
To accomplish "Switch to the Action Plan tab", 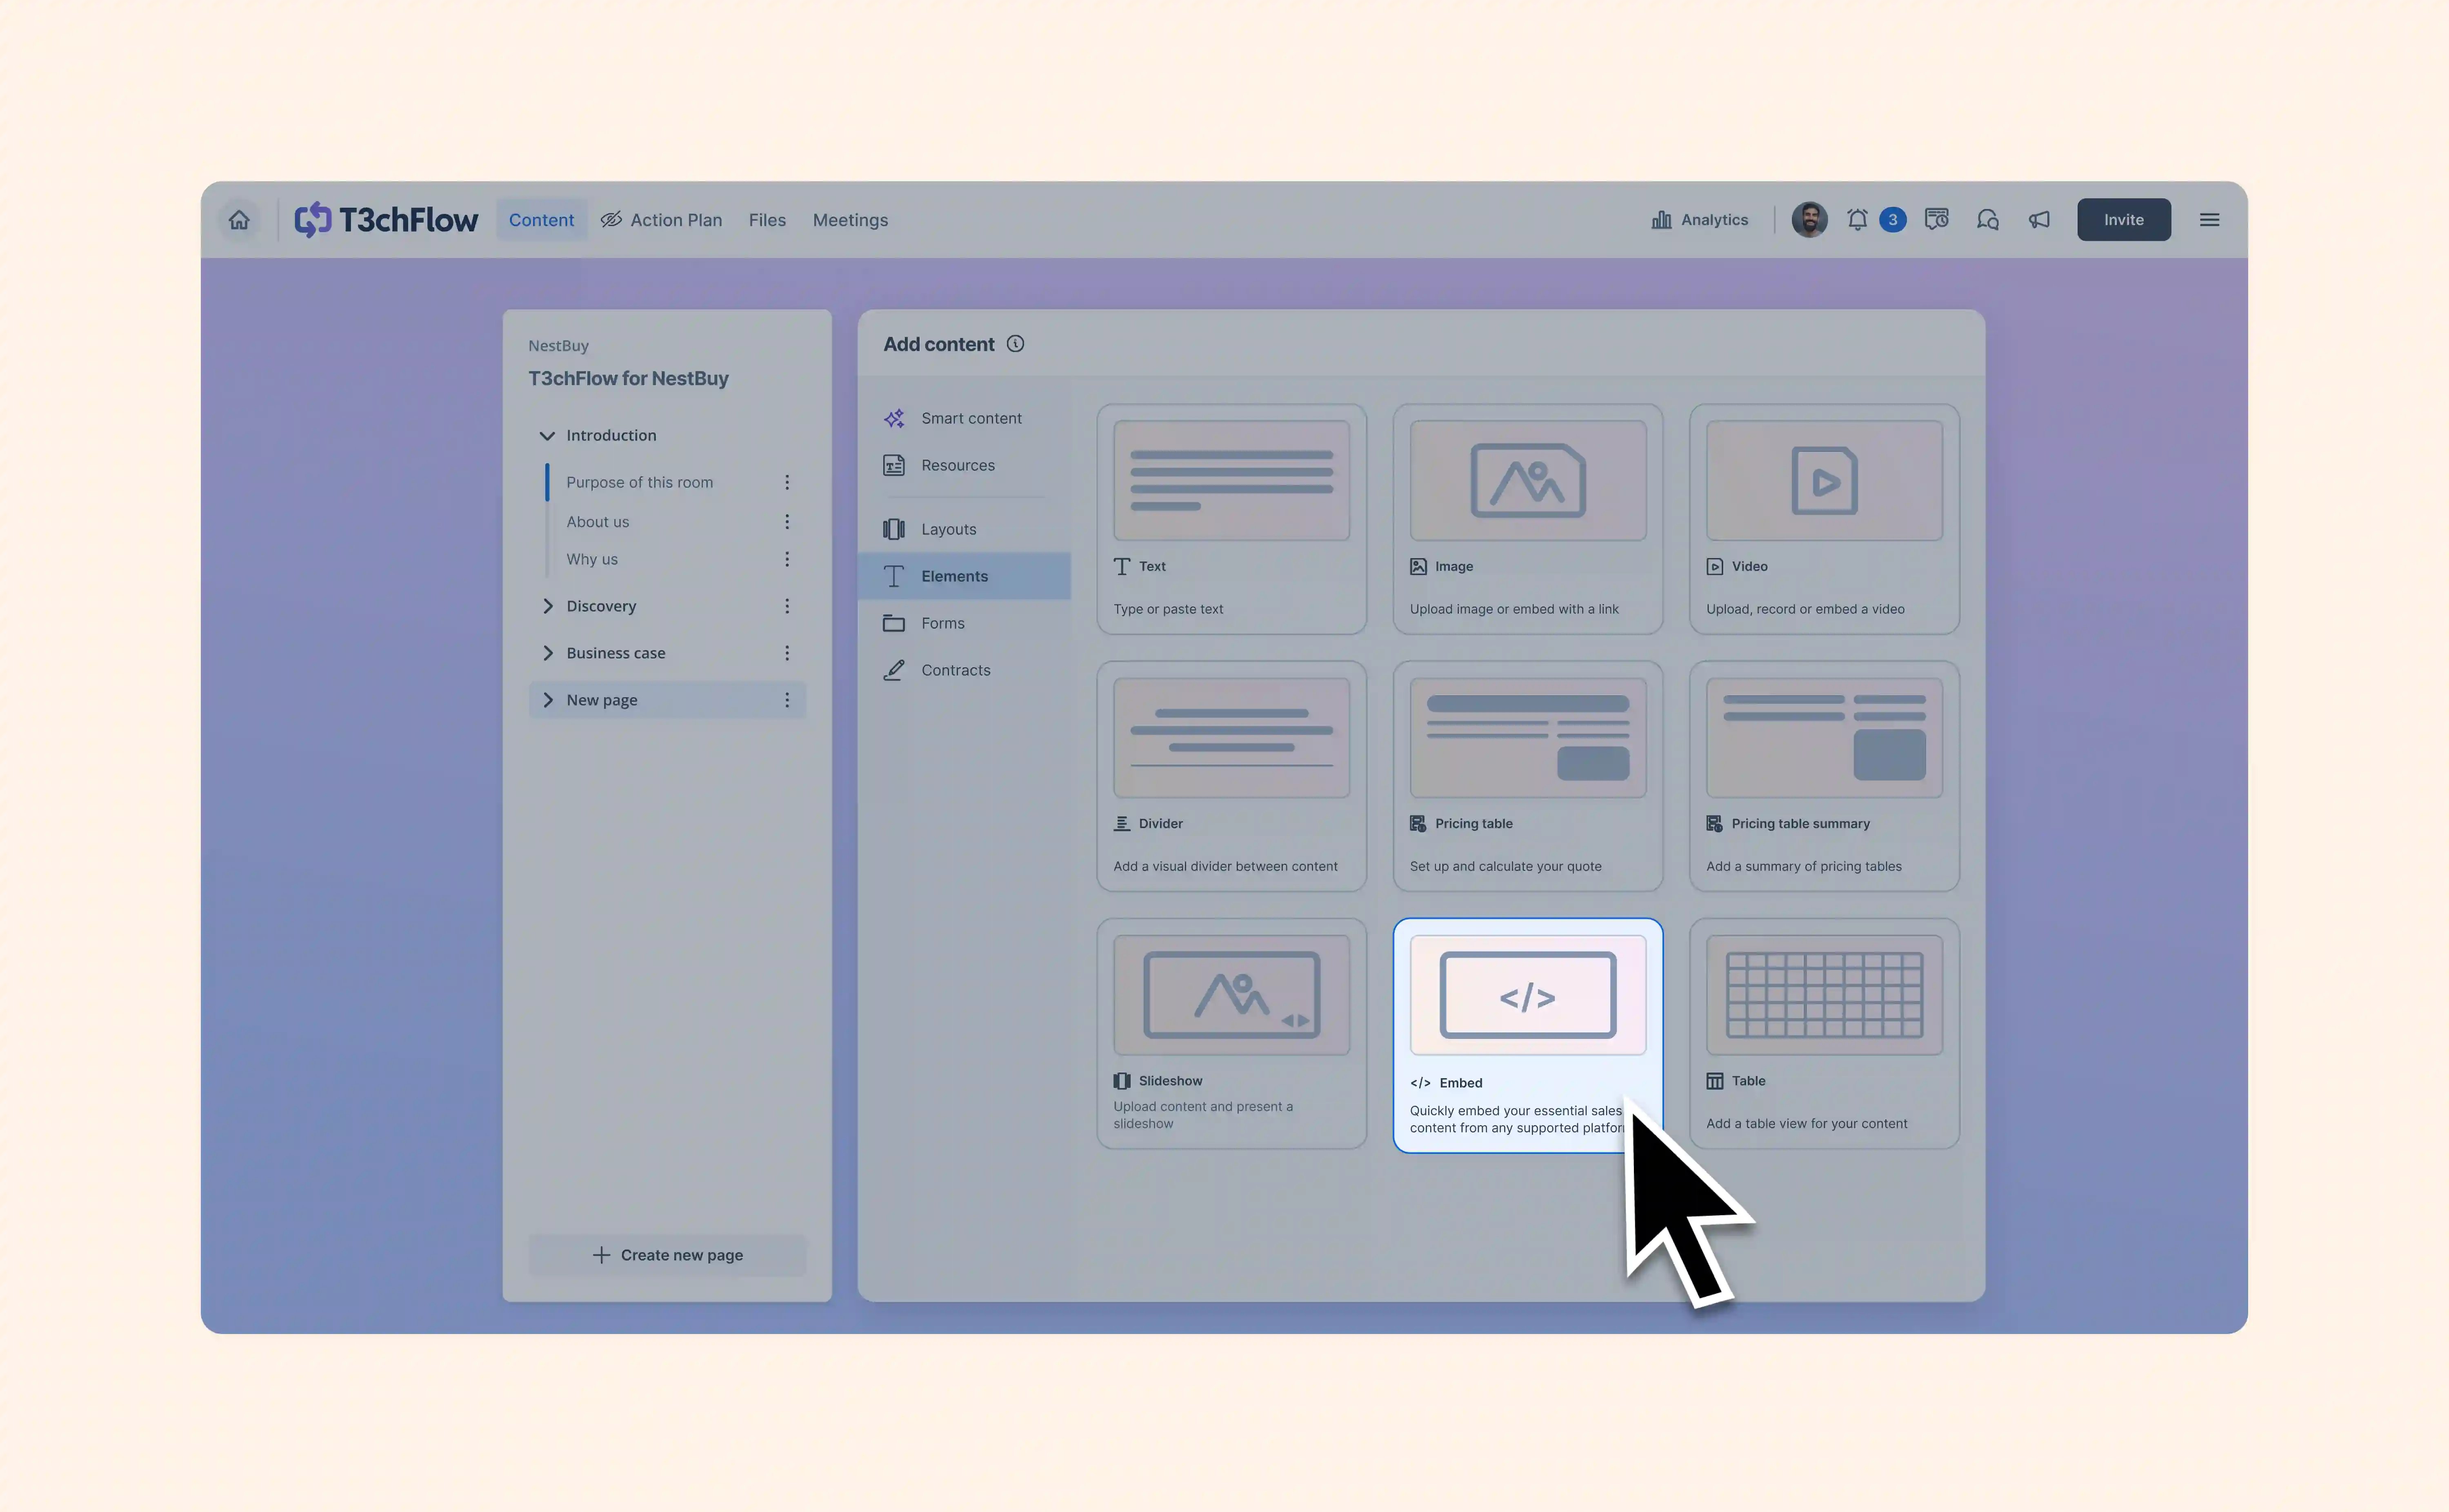I will [662, 219].
